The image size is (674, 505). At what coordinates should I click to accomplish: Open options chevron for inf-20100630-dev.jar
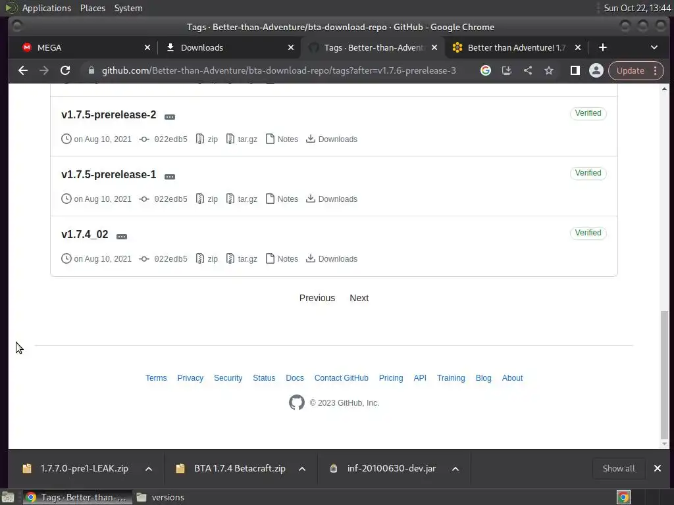455,468
